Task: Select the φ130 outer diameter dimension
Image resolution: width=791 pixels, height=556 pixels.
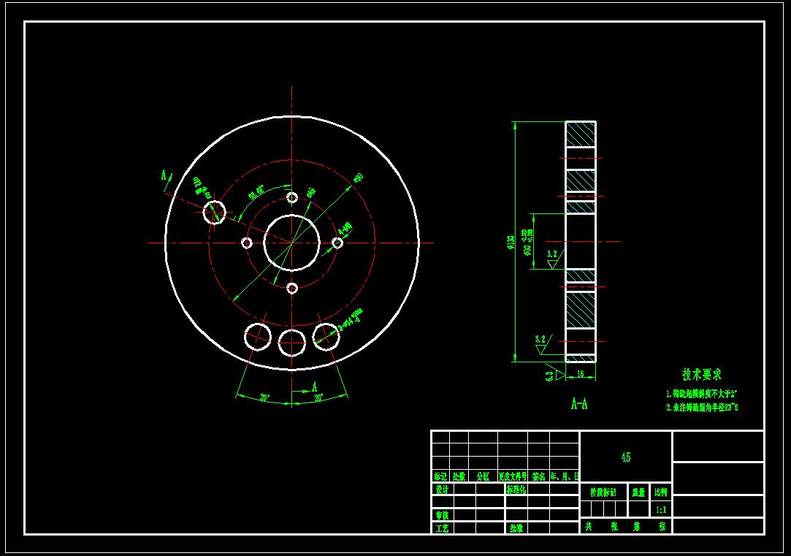Action: point(511,242)
